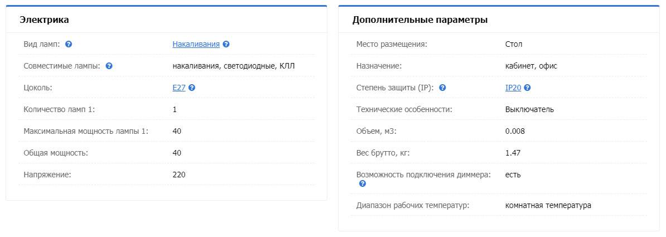The width and height of the screenshot is (666, 237).
Task: Show the help hint beside the E27 link
Action: pos(191,88)
